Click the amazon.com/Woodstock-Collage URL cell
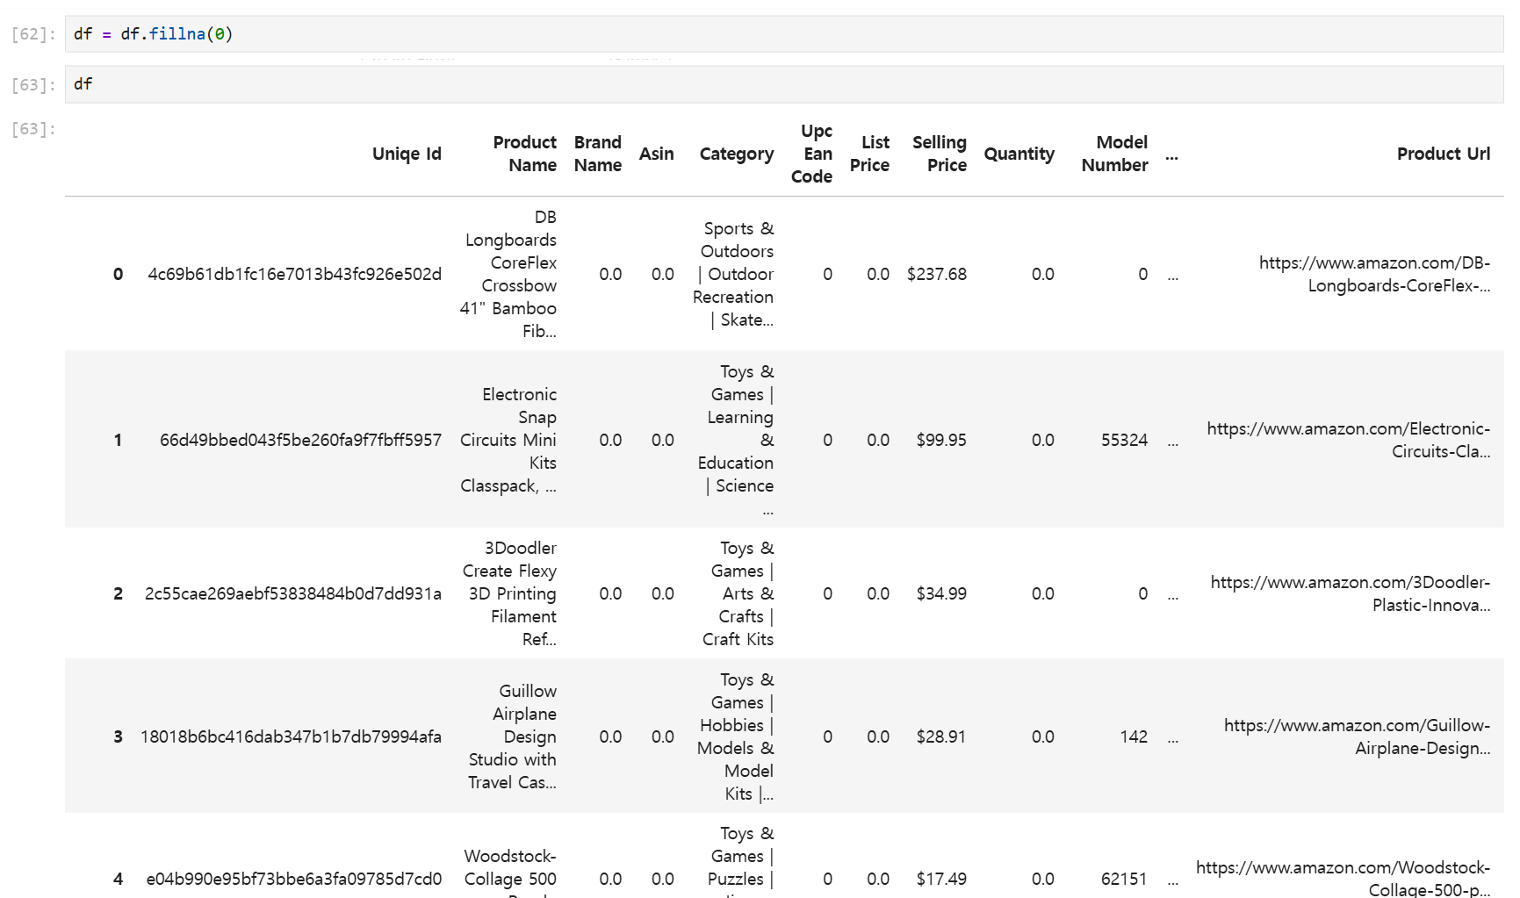Screen dimensions: 1520x898 [x=1343, y=878]
